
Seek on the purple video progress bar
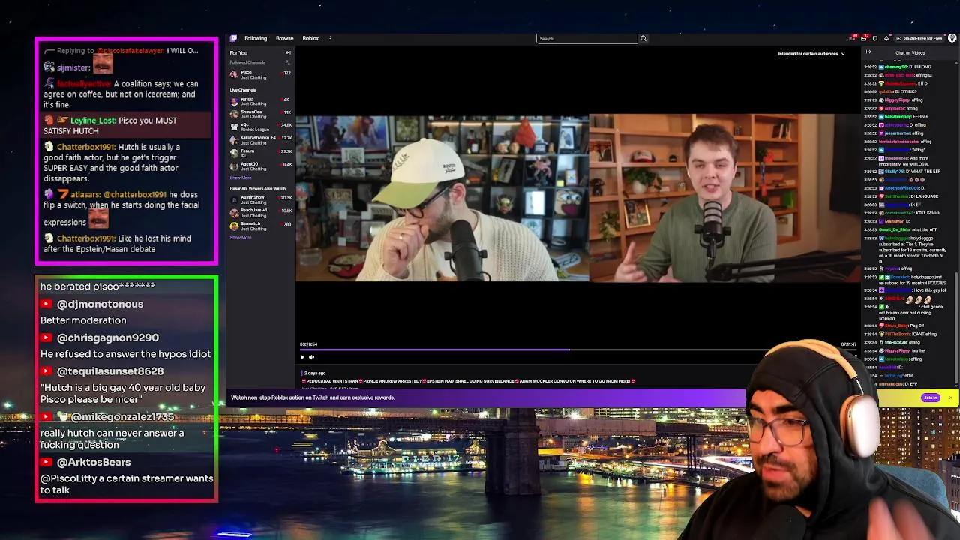pyautogui.click(x=578, y=349)
